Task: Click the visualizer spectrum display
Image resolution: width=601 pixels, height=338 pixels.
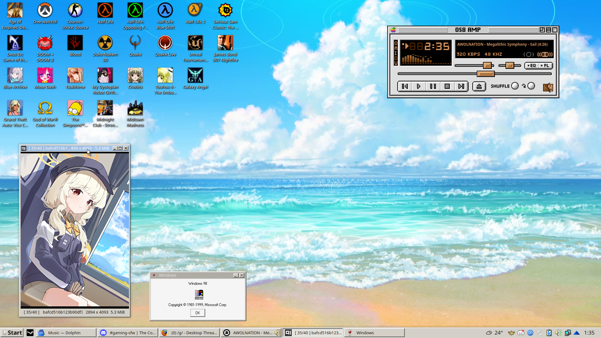Action: [426, 59]
